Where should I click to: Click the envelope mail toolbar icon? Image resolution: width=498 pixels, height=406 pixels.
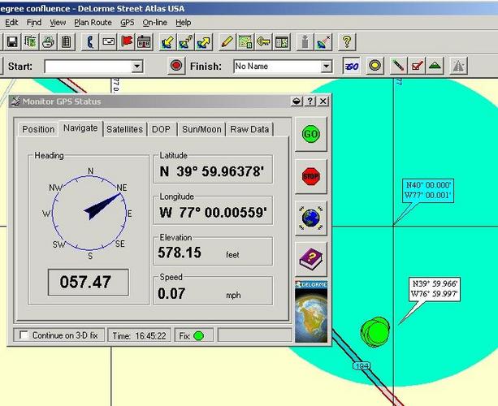(108, 41)
